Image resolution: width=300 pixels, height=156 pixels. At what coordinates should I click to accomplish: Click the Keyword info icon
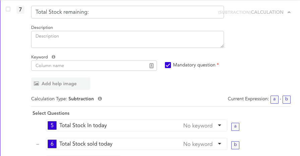click(x=54, y=57)
